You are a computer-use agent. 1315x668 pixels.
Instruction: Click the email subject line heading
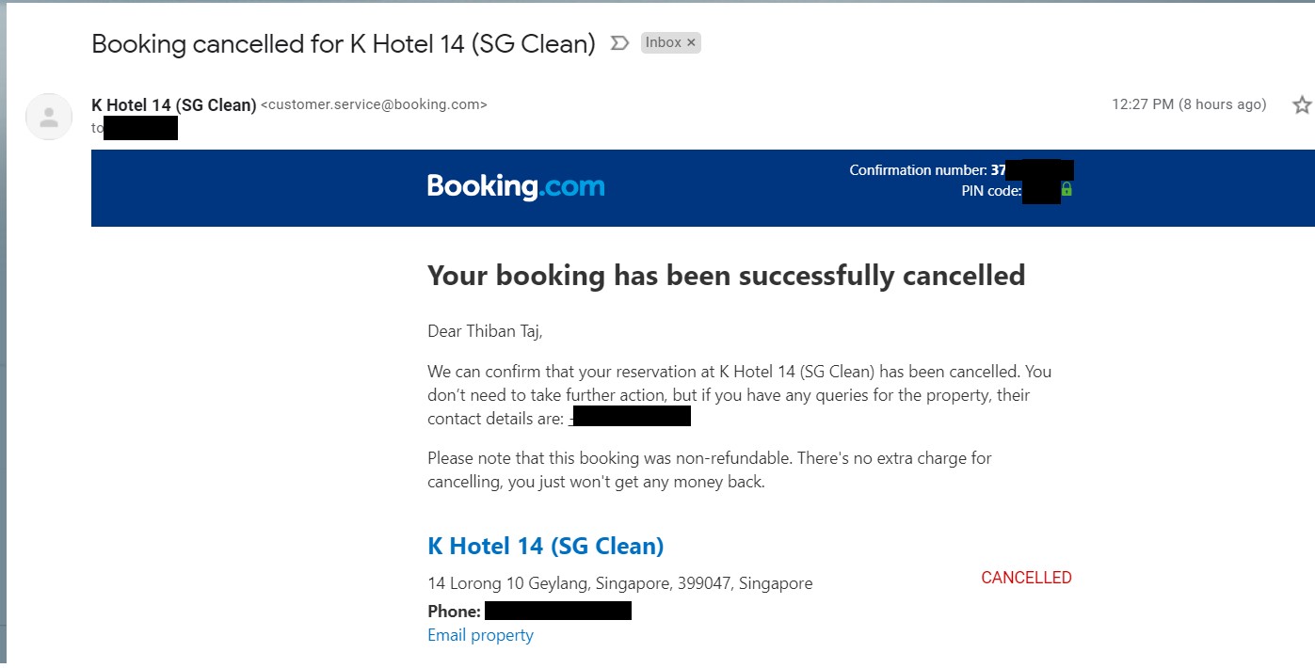point(344,44)
